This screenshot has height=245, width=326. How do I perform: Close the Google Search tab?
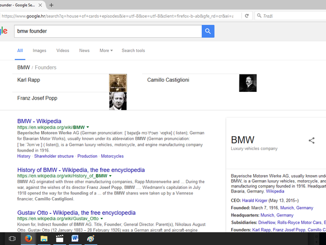[40, 5]
